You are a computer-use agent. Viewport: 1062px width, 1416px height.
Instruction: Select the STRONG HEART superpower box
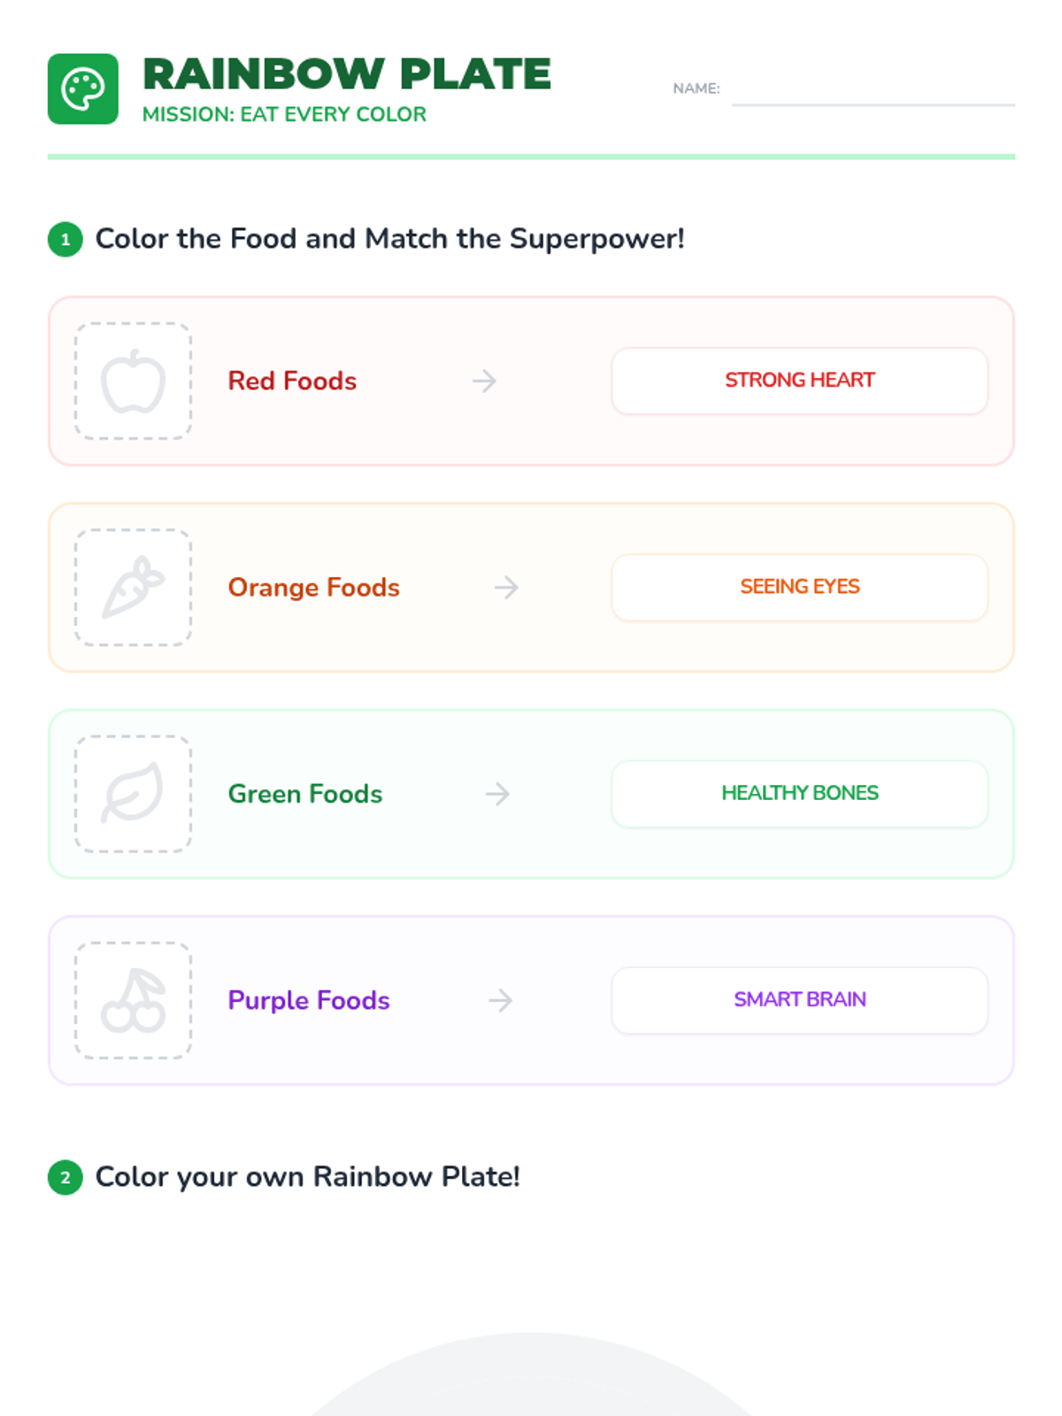coord(799,381)
